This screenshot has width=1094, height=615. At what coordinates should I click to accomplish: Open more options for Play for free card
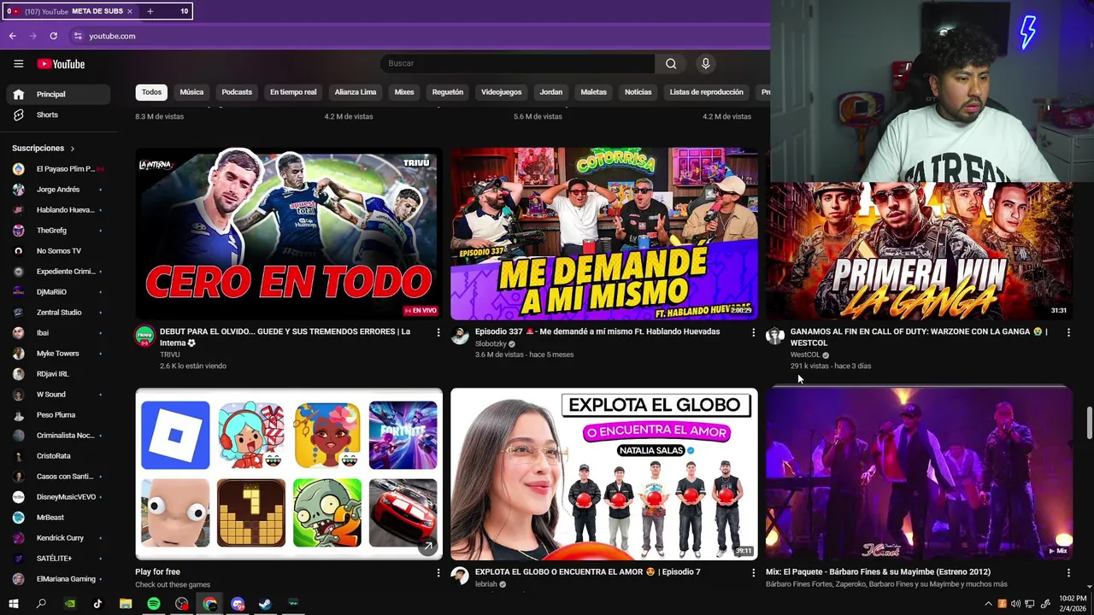438,572
